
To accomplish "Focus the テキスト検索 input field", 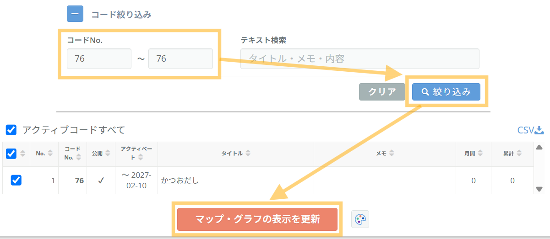I will pos(360,59).
